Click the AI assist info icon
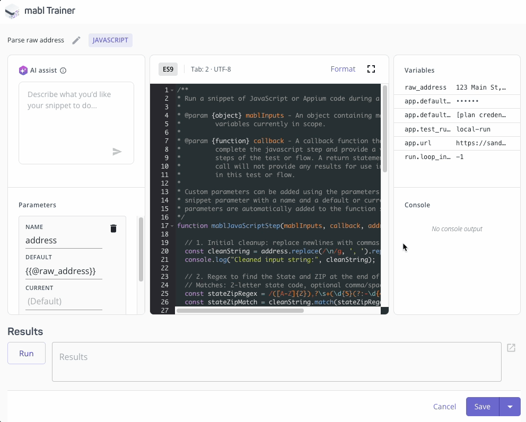526x422 pixels. (63, 71)
